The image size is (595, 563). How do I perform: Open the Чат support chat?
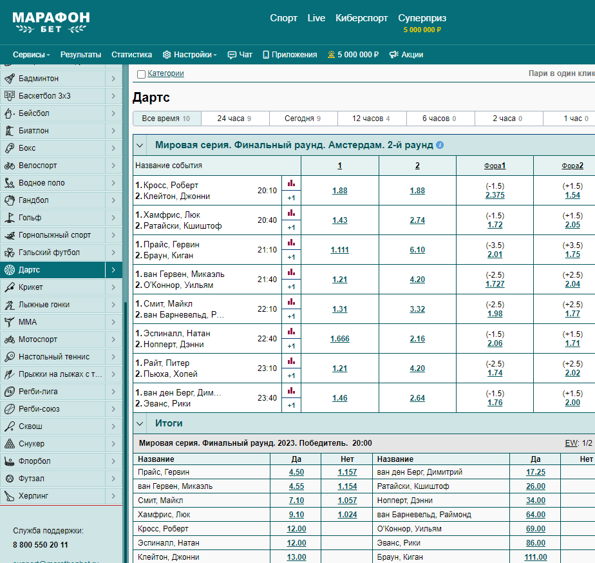tap(240, 55)
